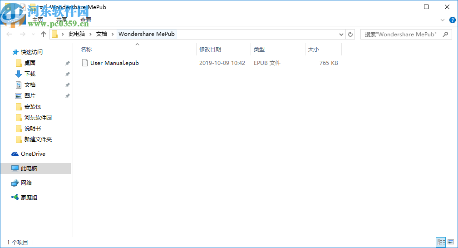Click pin icon beside 下载
This screenshot has width=458, height=248.
click(x=68, y=74)
